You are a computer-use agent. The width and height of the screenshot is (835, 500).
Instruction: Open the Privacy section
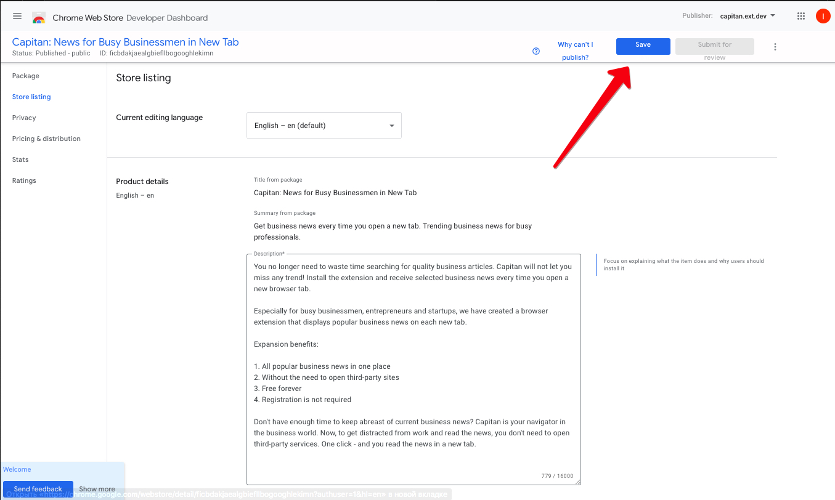point(24,118)
